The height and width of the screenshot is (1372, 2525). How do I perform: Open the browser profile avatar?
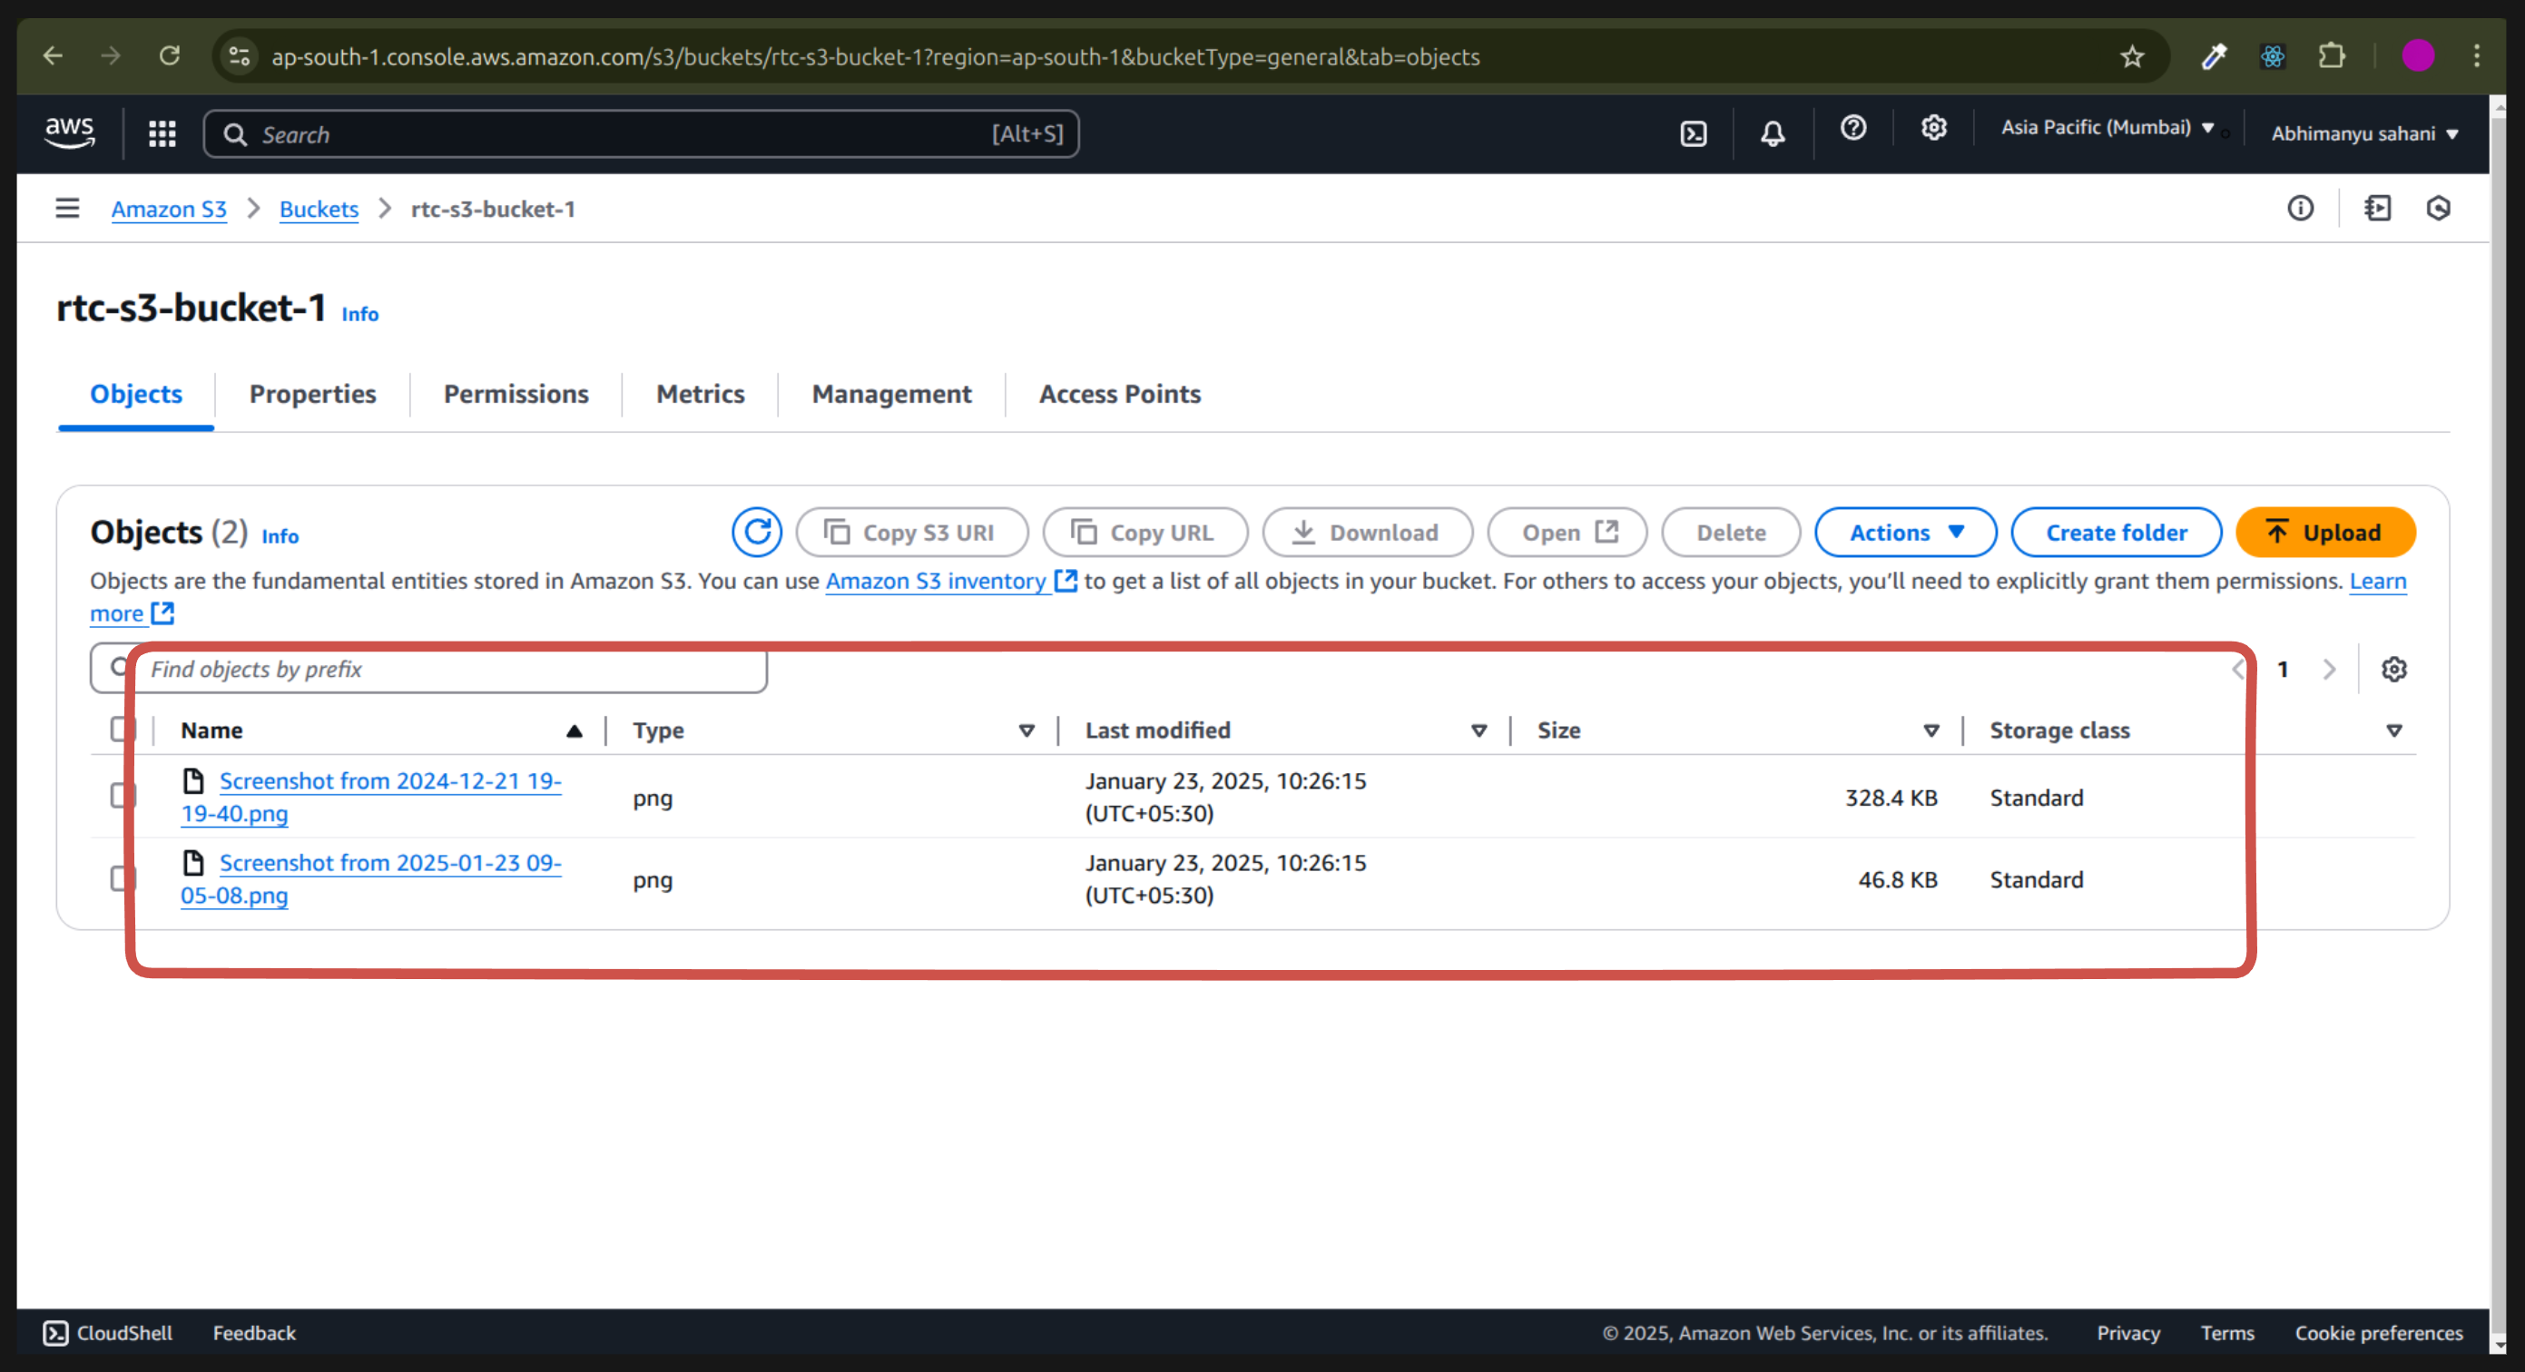(2417, 56)
